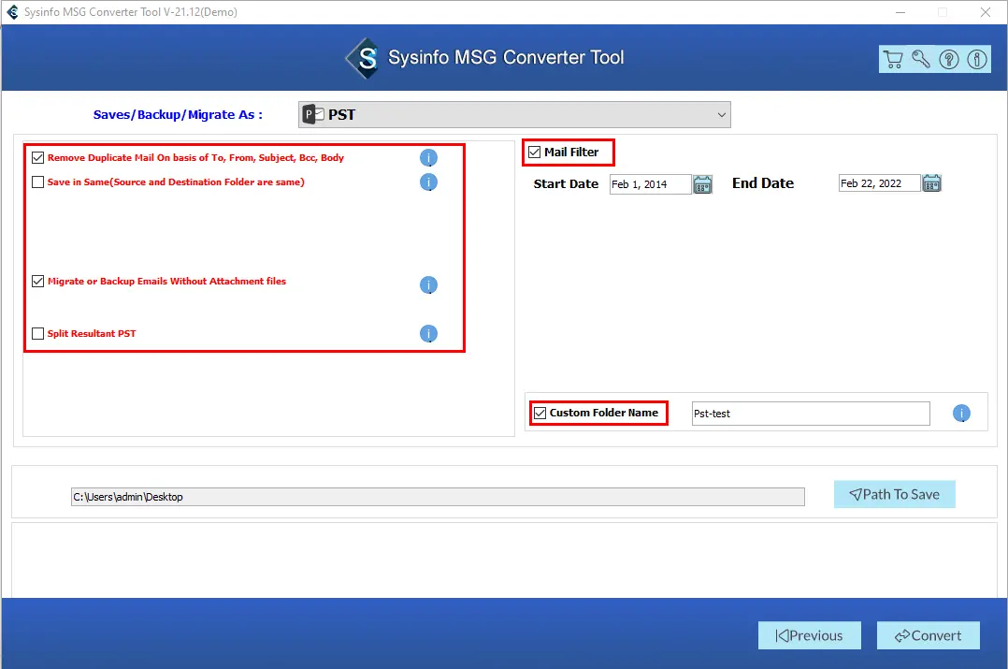Screen dimensions: 1008x669
Task: Click the help question mark icon
Action: pos(949,60)
